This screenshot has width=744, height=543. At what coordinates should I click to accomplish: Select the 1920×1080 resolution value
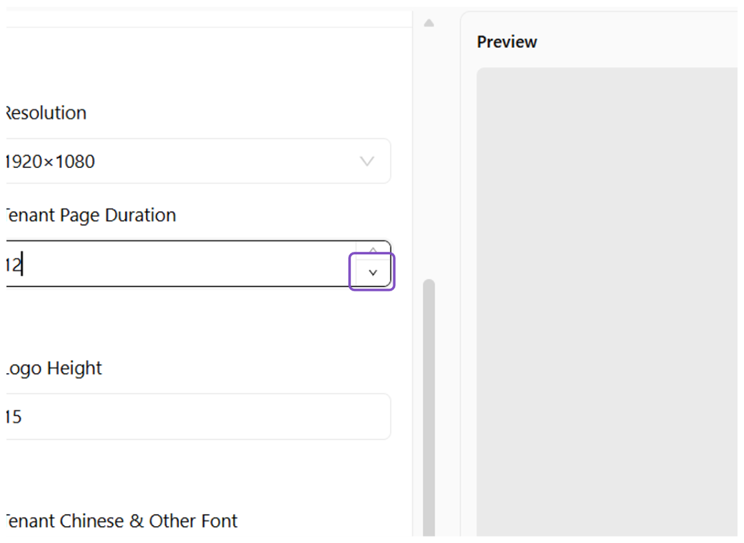pos(50,161)
